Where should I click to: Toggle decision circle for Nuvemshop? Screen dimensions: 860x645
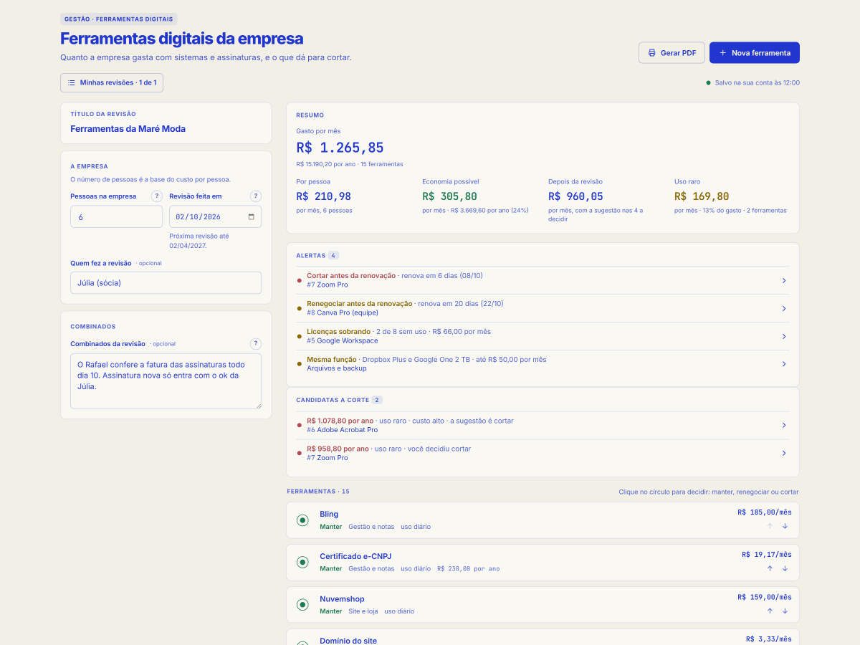point(302,605)
